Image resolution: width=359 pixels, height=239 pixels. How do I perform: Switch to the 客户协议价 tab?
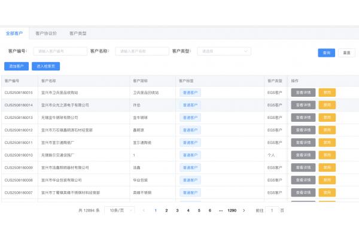[46, 33]
